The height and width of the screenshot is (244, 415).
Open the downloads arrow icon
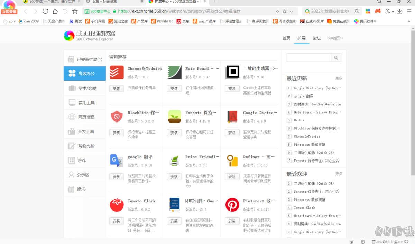pos(399,11)
